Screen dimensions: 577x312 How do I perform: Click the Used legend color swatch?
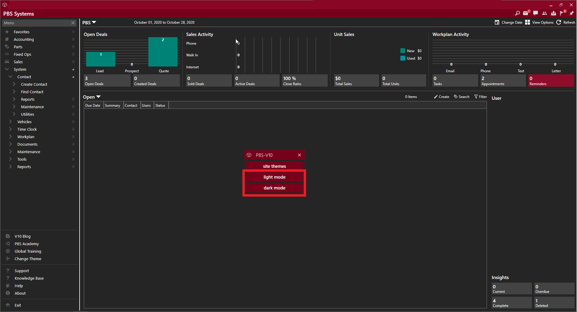(403, 58)
